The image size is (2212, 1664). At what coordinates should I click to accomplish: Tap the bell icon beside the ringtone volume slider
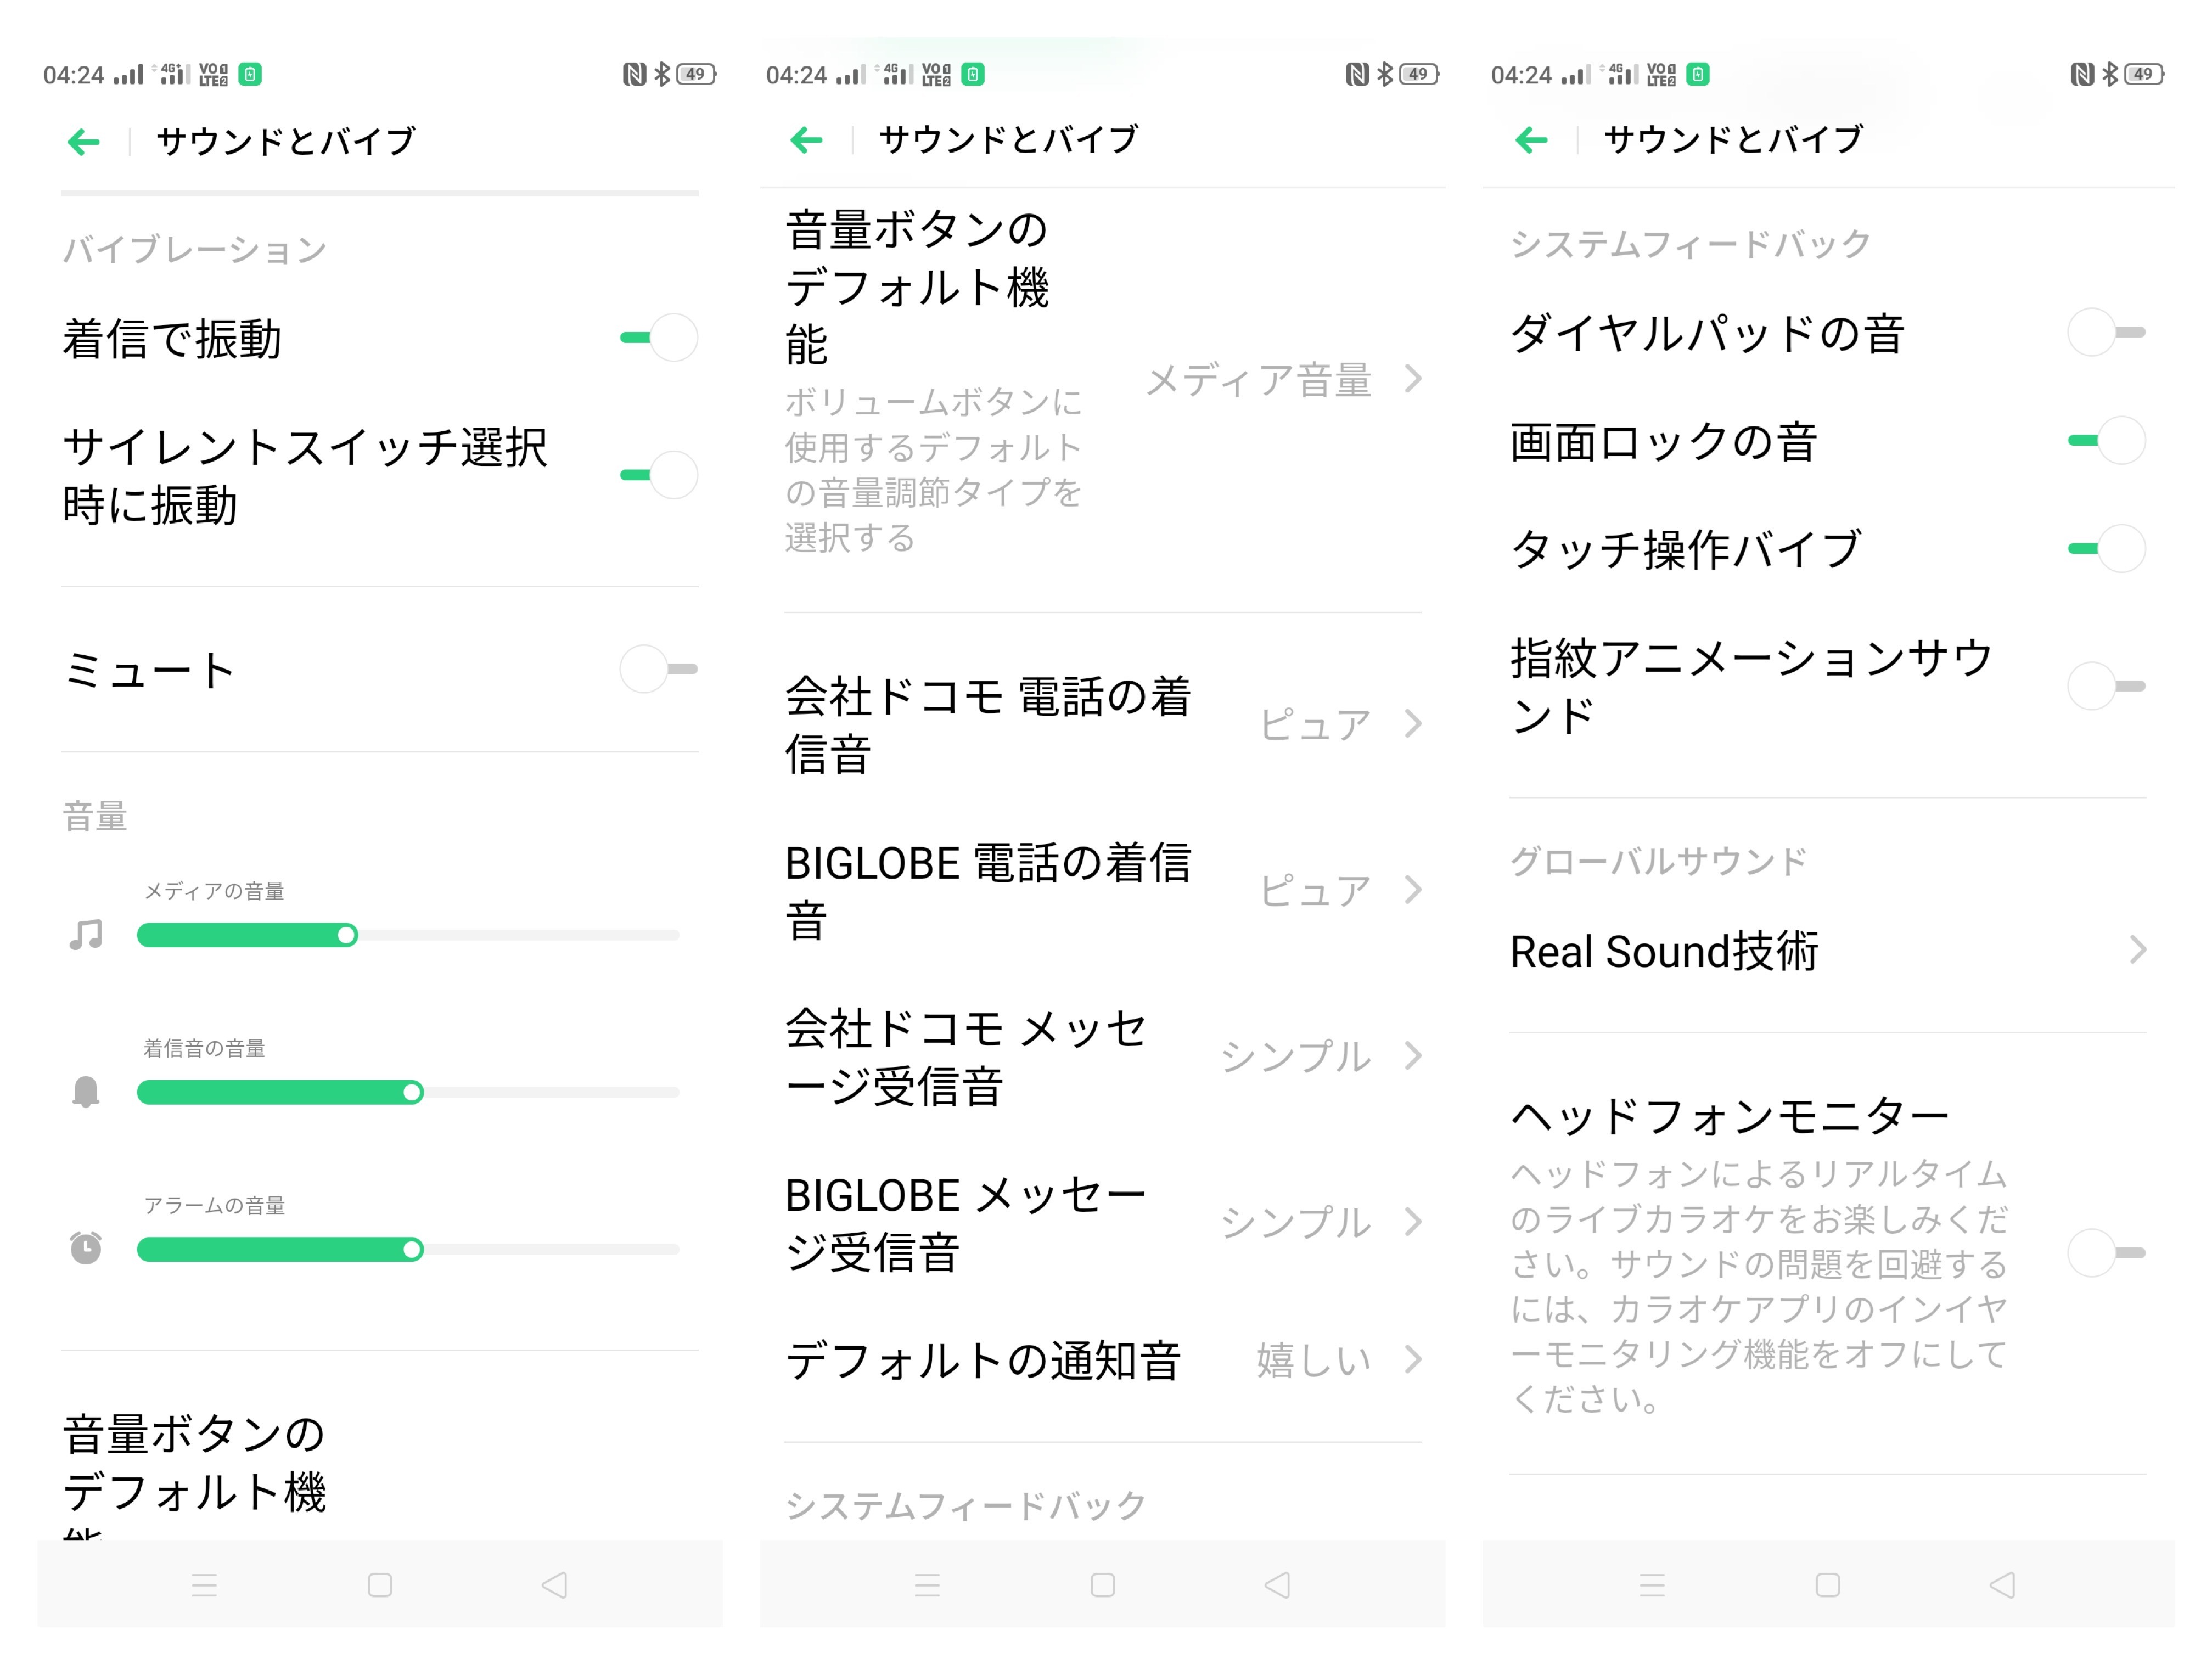[x=86, y=1091]
